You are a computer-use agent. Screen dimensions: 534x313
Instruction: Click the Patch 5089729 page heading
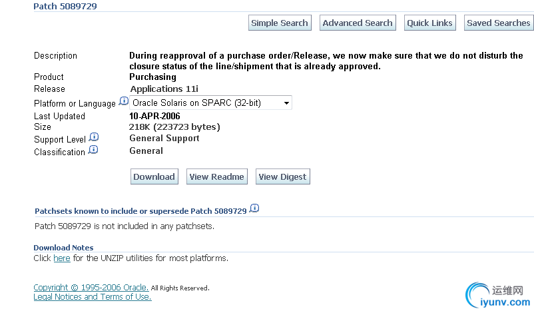tap(65, 6)
